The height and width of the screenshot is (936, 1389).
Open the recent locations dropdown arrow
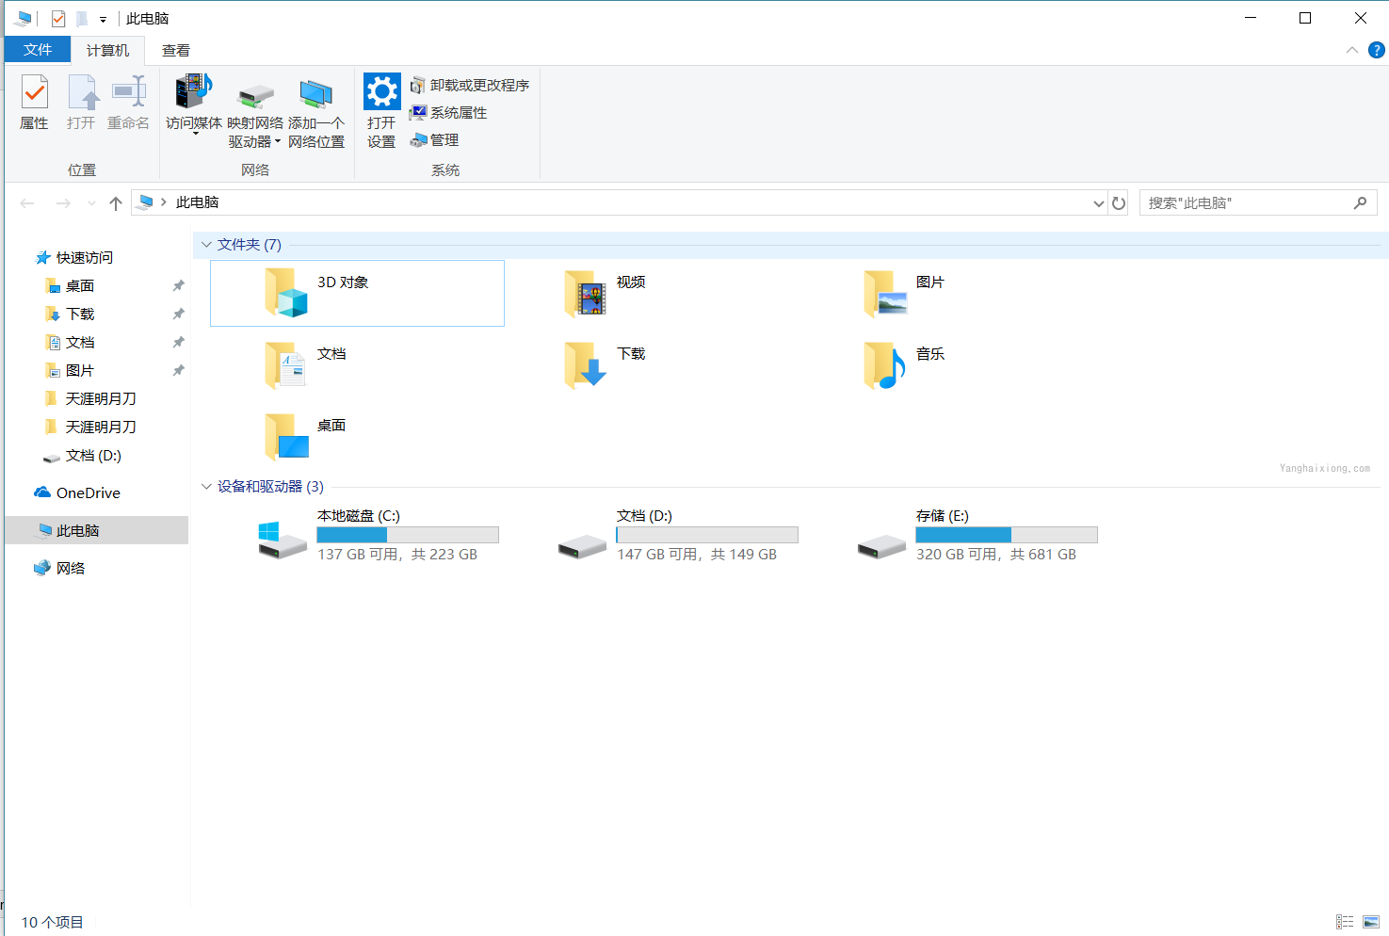click(x=91, y=202)
